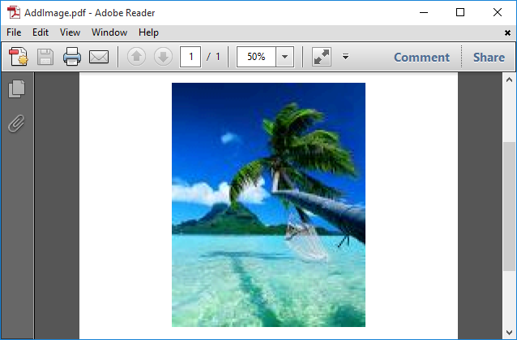
Task: Open the Edit menu
Action: pyautogui.click(x=41, y=32)
